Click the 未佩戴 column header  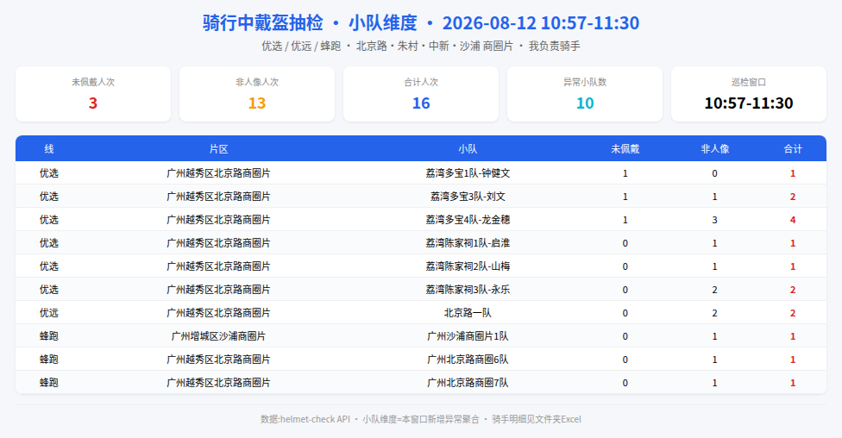coord(625,149)
